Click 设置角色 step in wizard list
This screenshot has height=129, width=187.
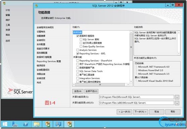[41, 32]
